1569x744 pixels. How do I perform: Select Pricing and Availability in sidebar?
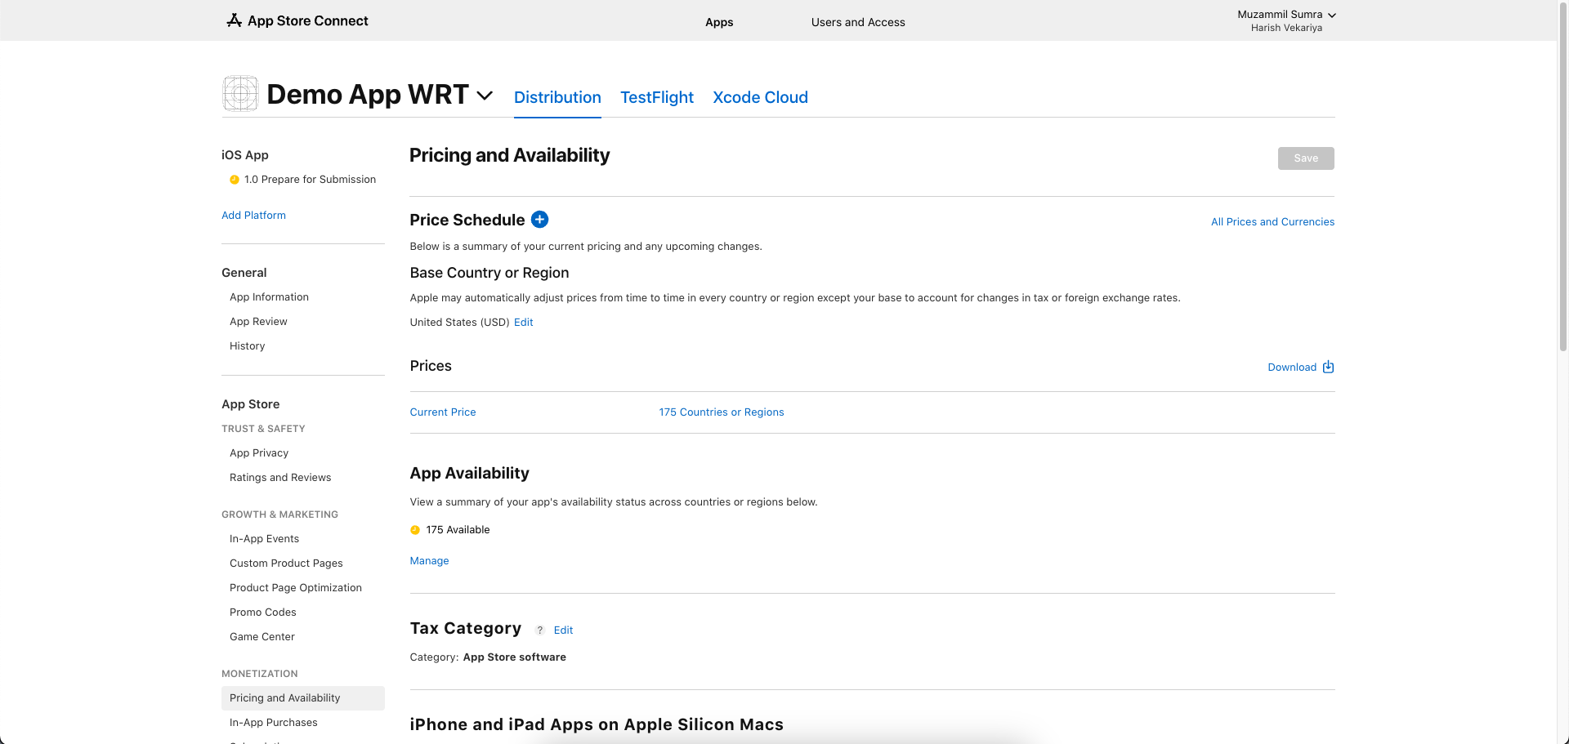[303, 698]
